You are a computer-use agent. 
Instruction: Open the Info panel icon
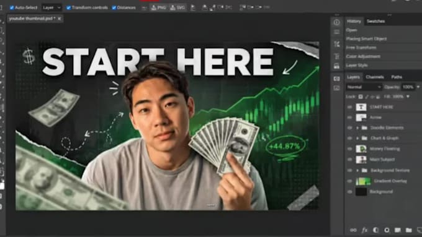(337, 22)
